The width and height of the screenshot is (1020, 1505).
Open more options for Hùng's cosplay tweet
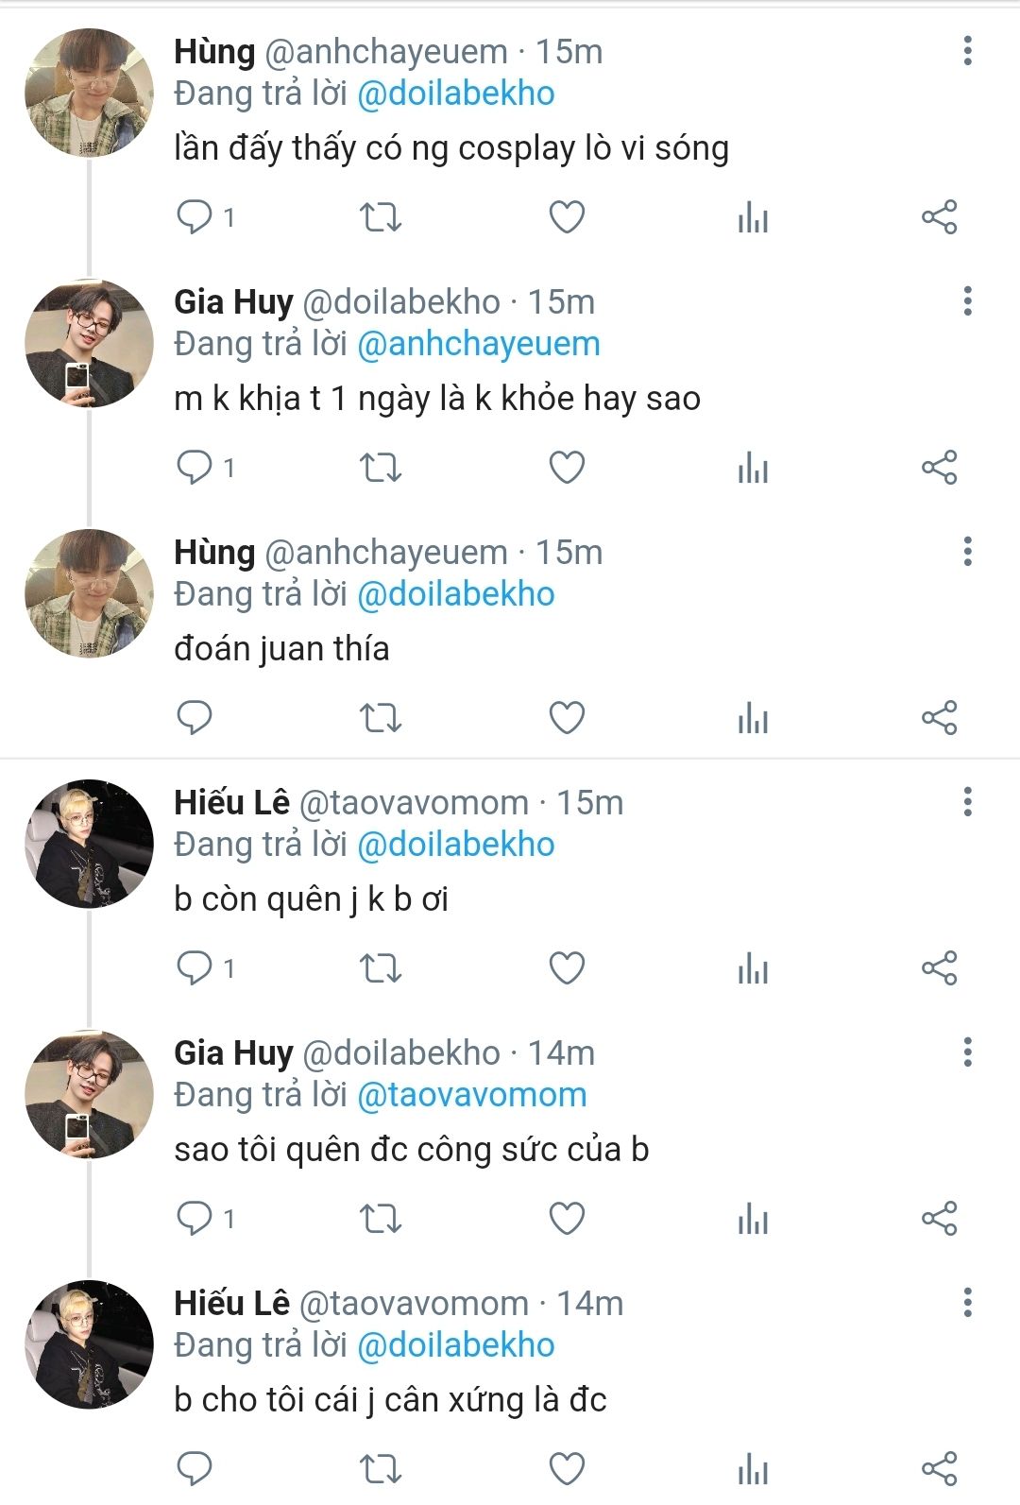[x=967, y=51]
